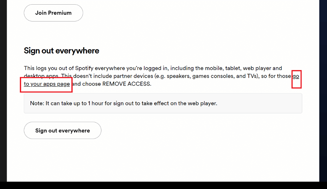Viewport: 327px width, 189px height.
Task: Click the word 'Spotify' in the description
Action: coord(84,68)
